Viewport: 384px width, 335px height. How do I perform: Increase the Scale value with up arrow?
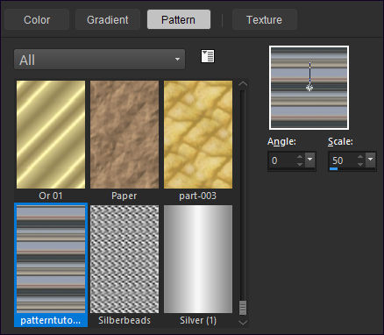coord(360,157)
